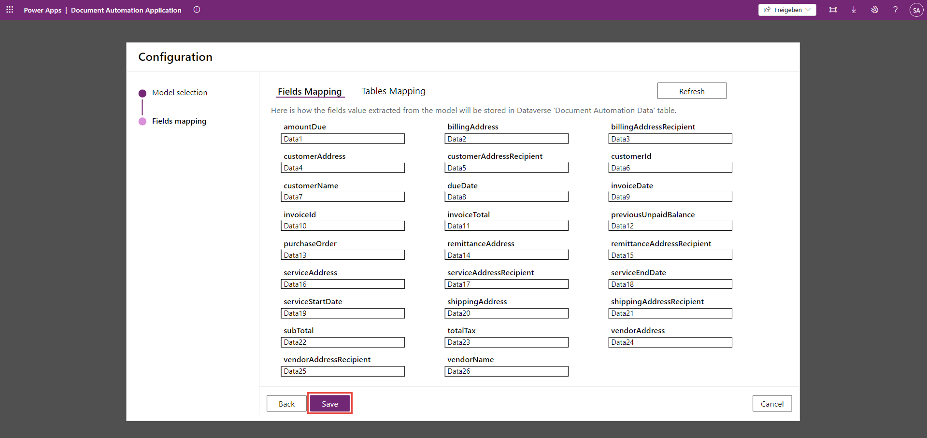Click the download arrow icon
The image size is (927, 438).
point(854,10)
